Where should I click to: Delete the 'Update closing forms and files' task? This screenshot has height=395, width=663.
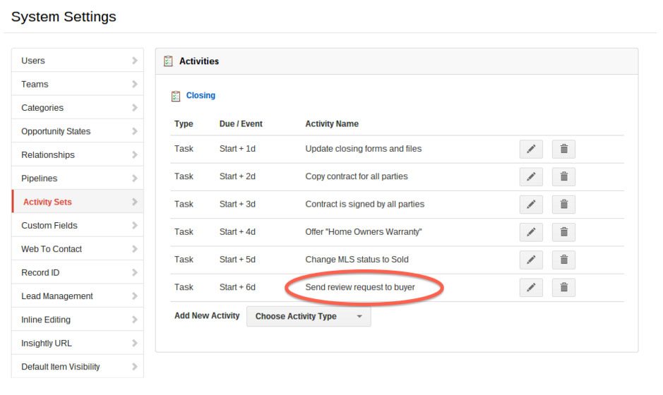click(x=563, y=149)
